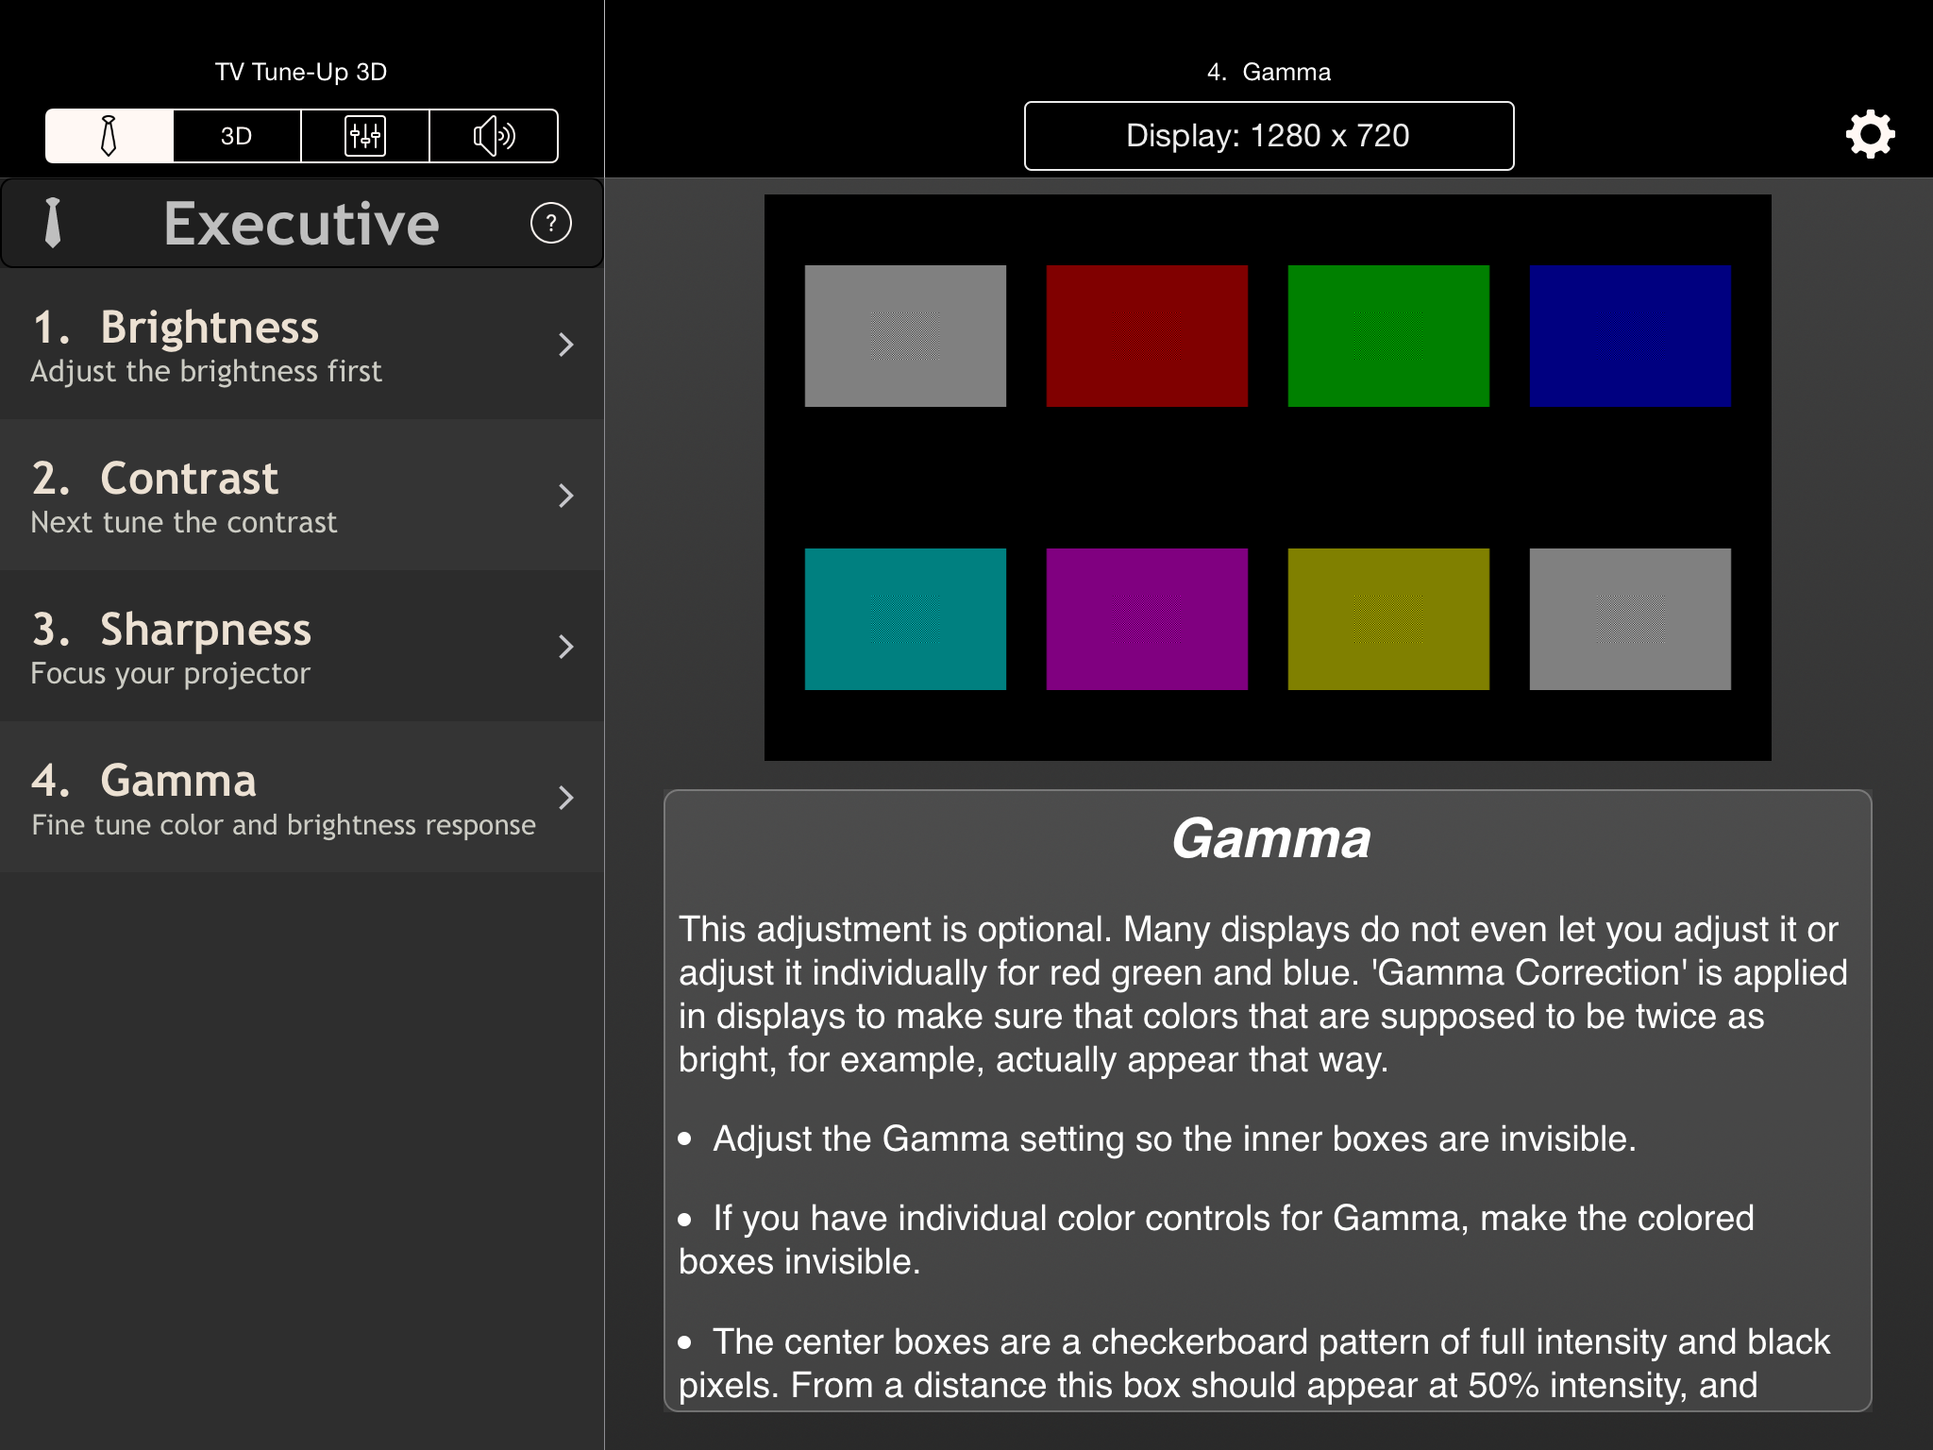Tap the red gamma test box
1933x1450 pixels.
(1147, 336)
